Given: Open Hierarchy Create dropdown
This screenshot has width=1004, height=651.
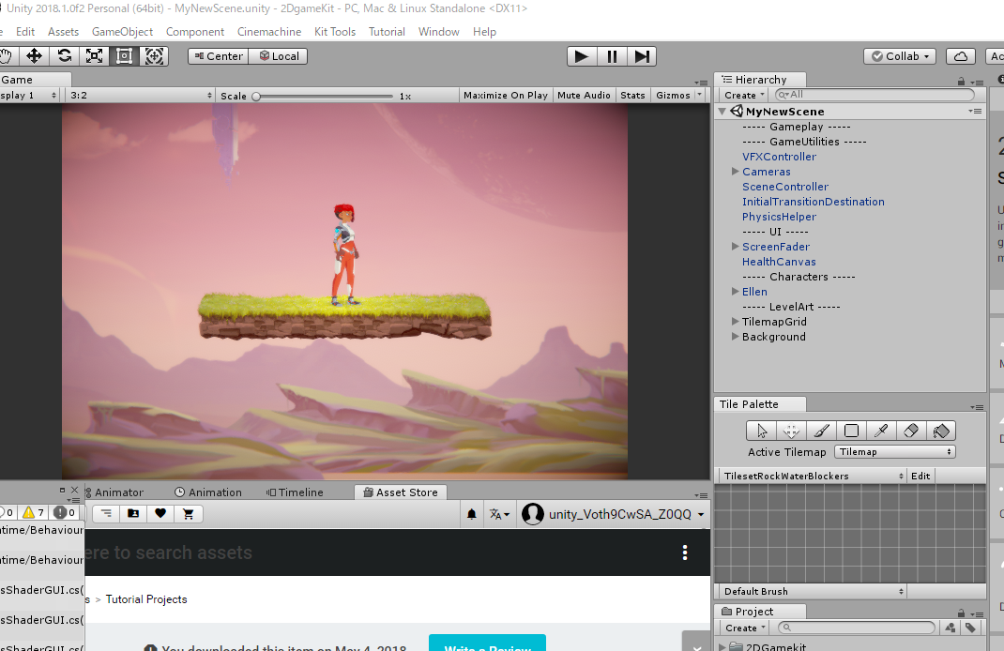Looking at the screenshot, I should click(x=744, y=96).
